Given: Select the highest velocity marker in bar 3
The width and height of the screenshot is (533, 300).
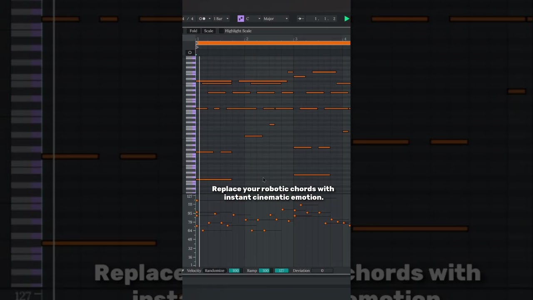Looking at the screenshot, I should [x=301, y=205].
